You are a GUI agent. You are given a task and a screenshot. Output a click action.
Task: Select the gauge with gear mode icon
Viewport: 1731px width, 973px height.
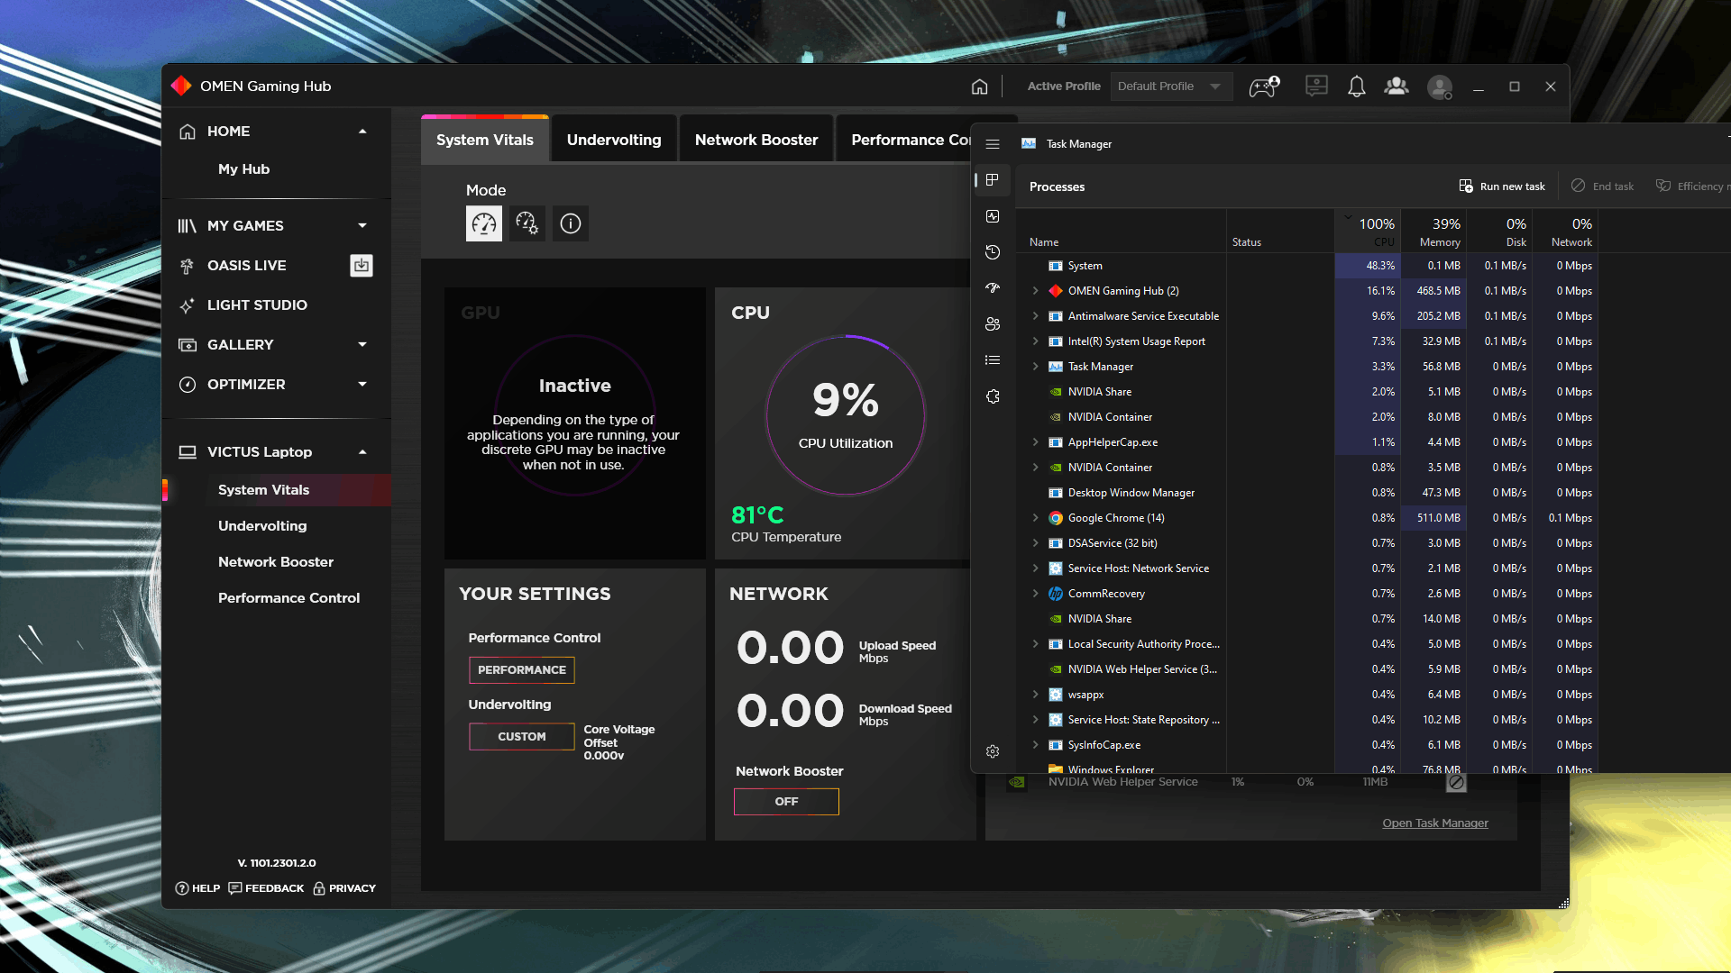pos(527,223)
